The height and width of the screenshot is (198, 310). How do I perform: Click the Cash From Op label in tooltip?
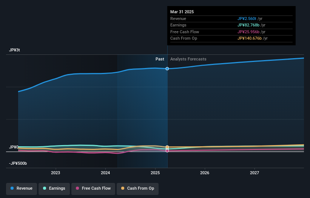click(184, 39)
